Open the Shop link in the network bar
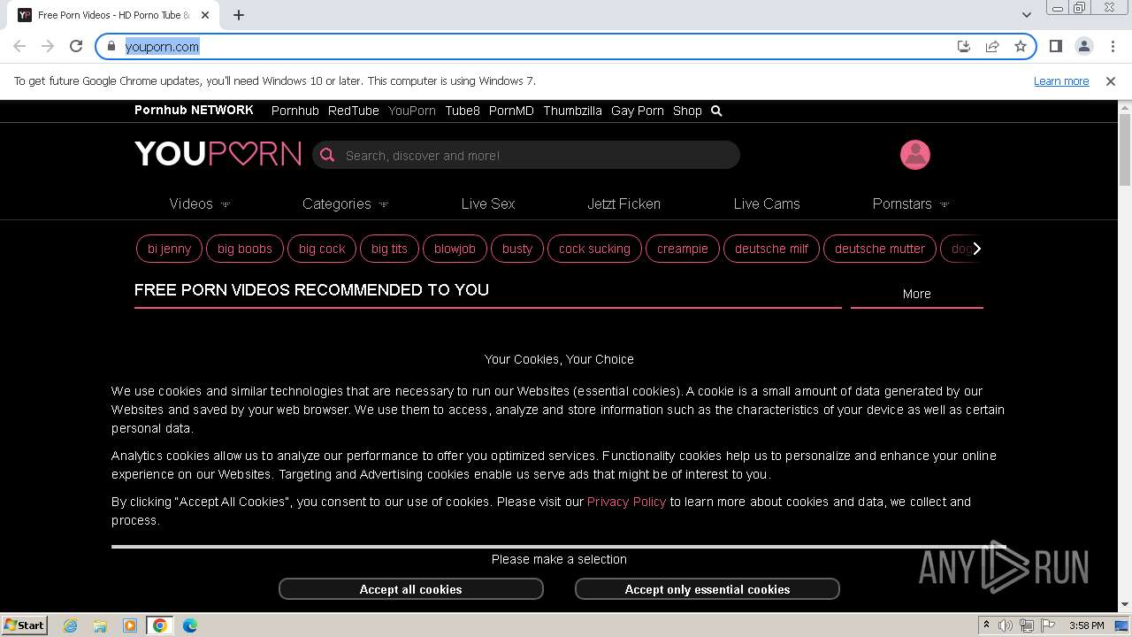The width and height of the screenshot is (1132, 637). point(687,111)
